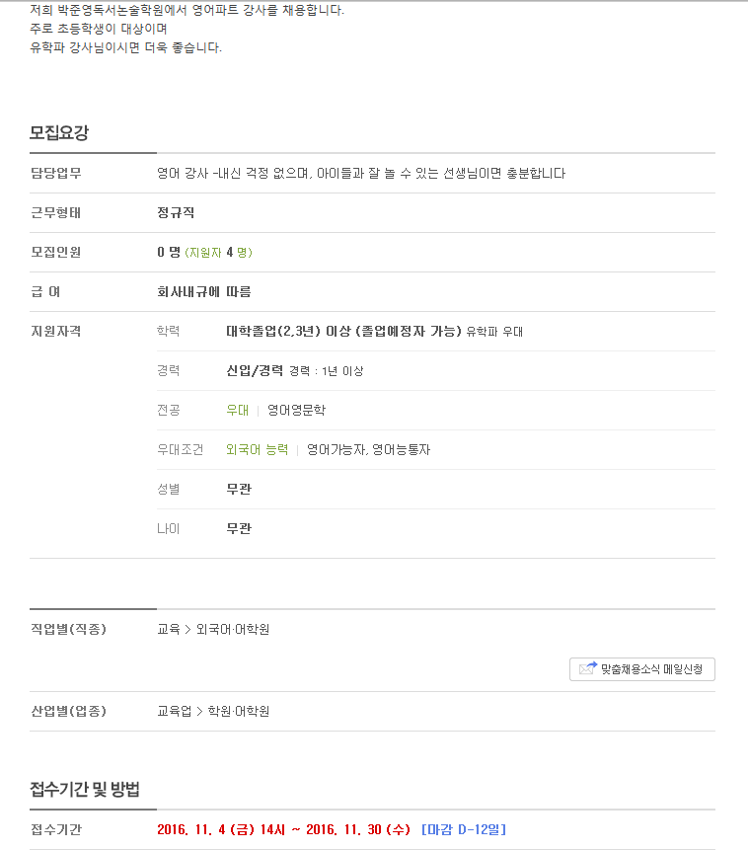Click the green 우대 label beside 영어영문학
This screenshot has width=748, height=851.
[238, 411]
